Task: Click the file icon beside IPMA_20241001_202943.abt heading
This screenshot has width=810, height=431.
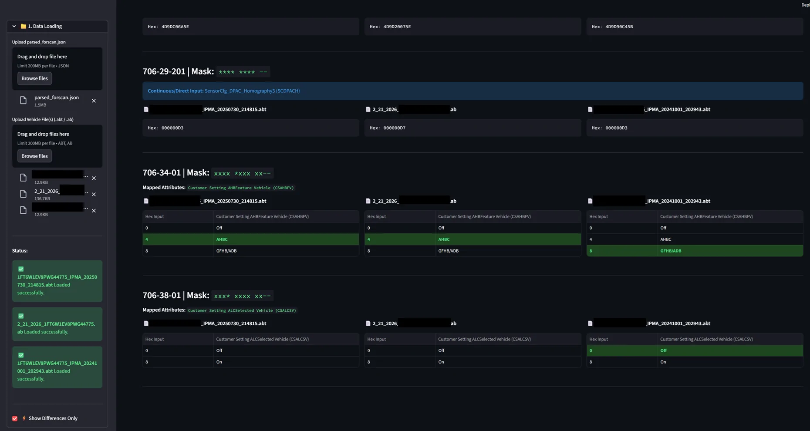Action: point(591,109)
